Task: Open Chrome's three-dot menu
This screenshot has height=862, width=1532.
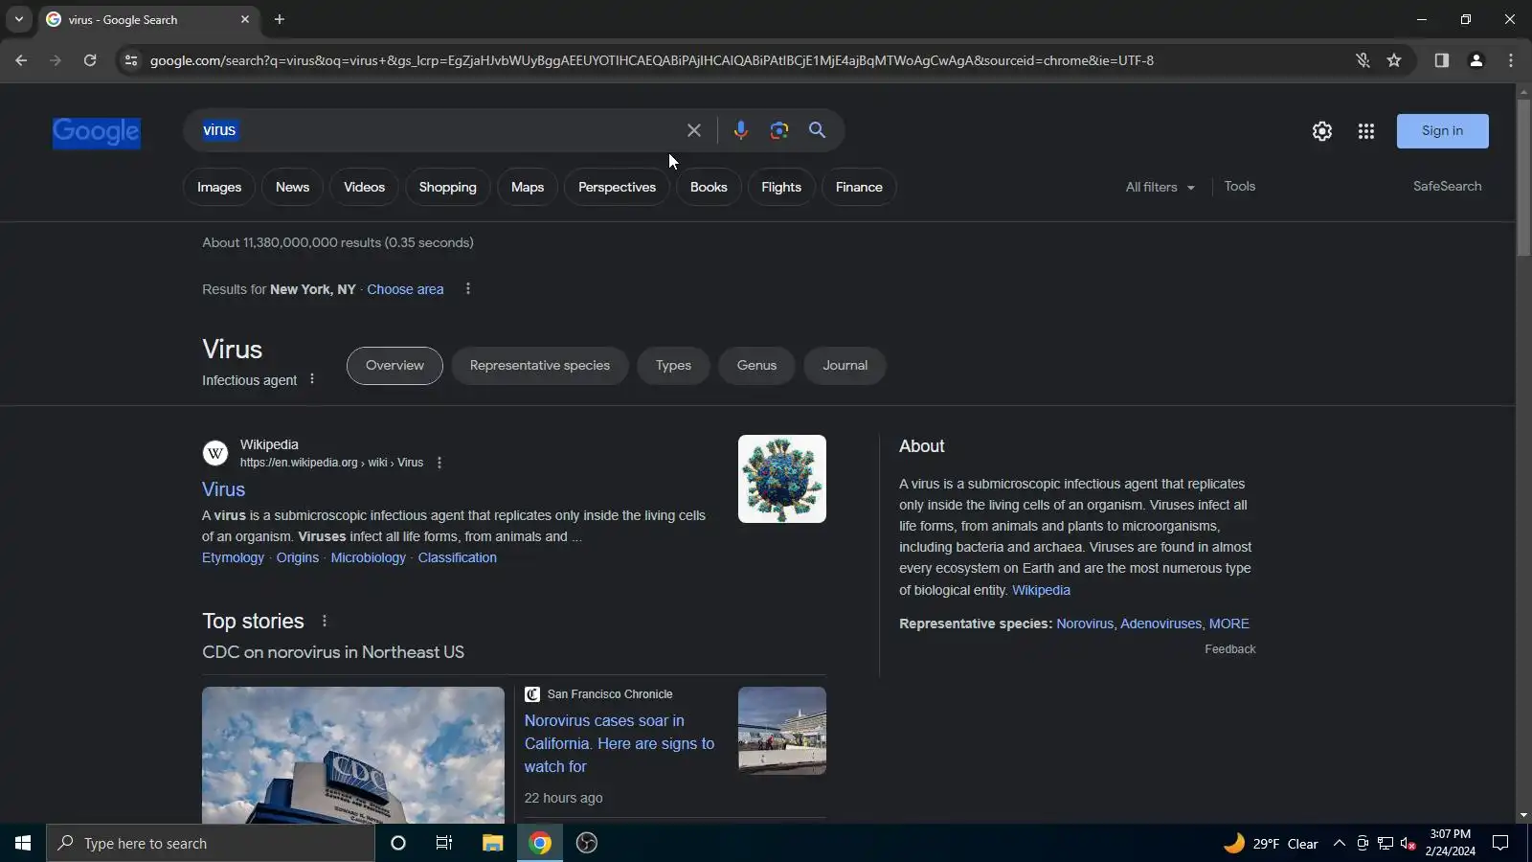Action: click(x=1511, y=60)
